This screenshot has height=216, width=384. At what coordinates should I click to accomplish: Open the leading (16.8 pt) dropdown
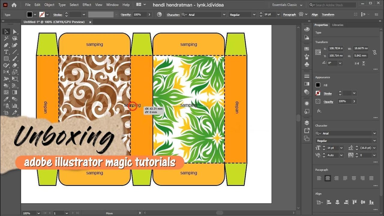click(374, 148)
